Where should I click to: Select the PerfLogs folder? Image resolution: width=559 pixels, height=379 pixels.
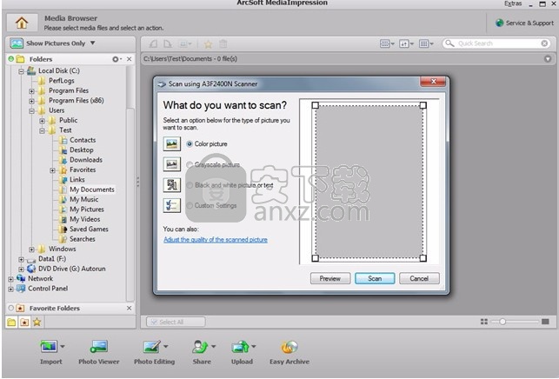(x=62, y=81)
